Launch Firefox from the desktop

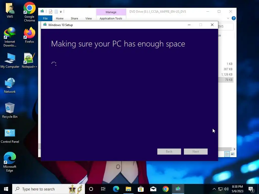29,35
